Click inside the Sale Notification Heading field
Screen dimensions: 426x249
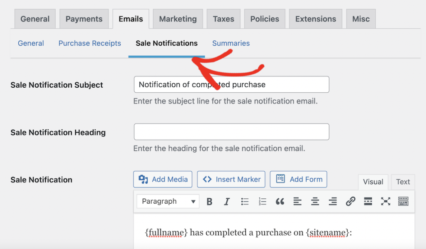point(231,131)
